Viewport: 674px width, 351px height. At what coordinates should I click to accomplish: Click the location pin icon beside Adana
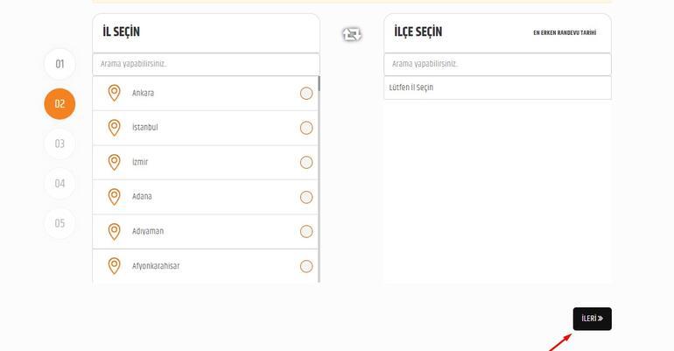[114, 197]
